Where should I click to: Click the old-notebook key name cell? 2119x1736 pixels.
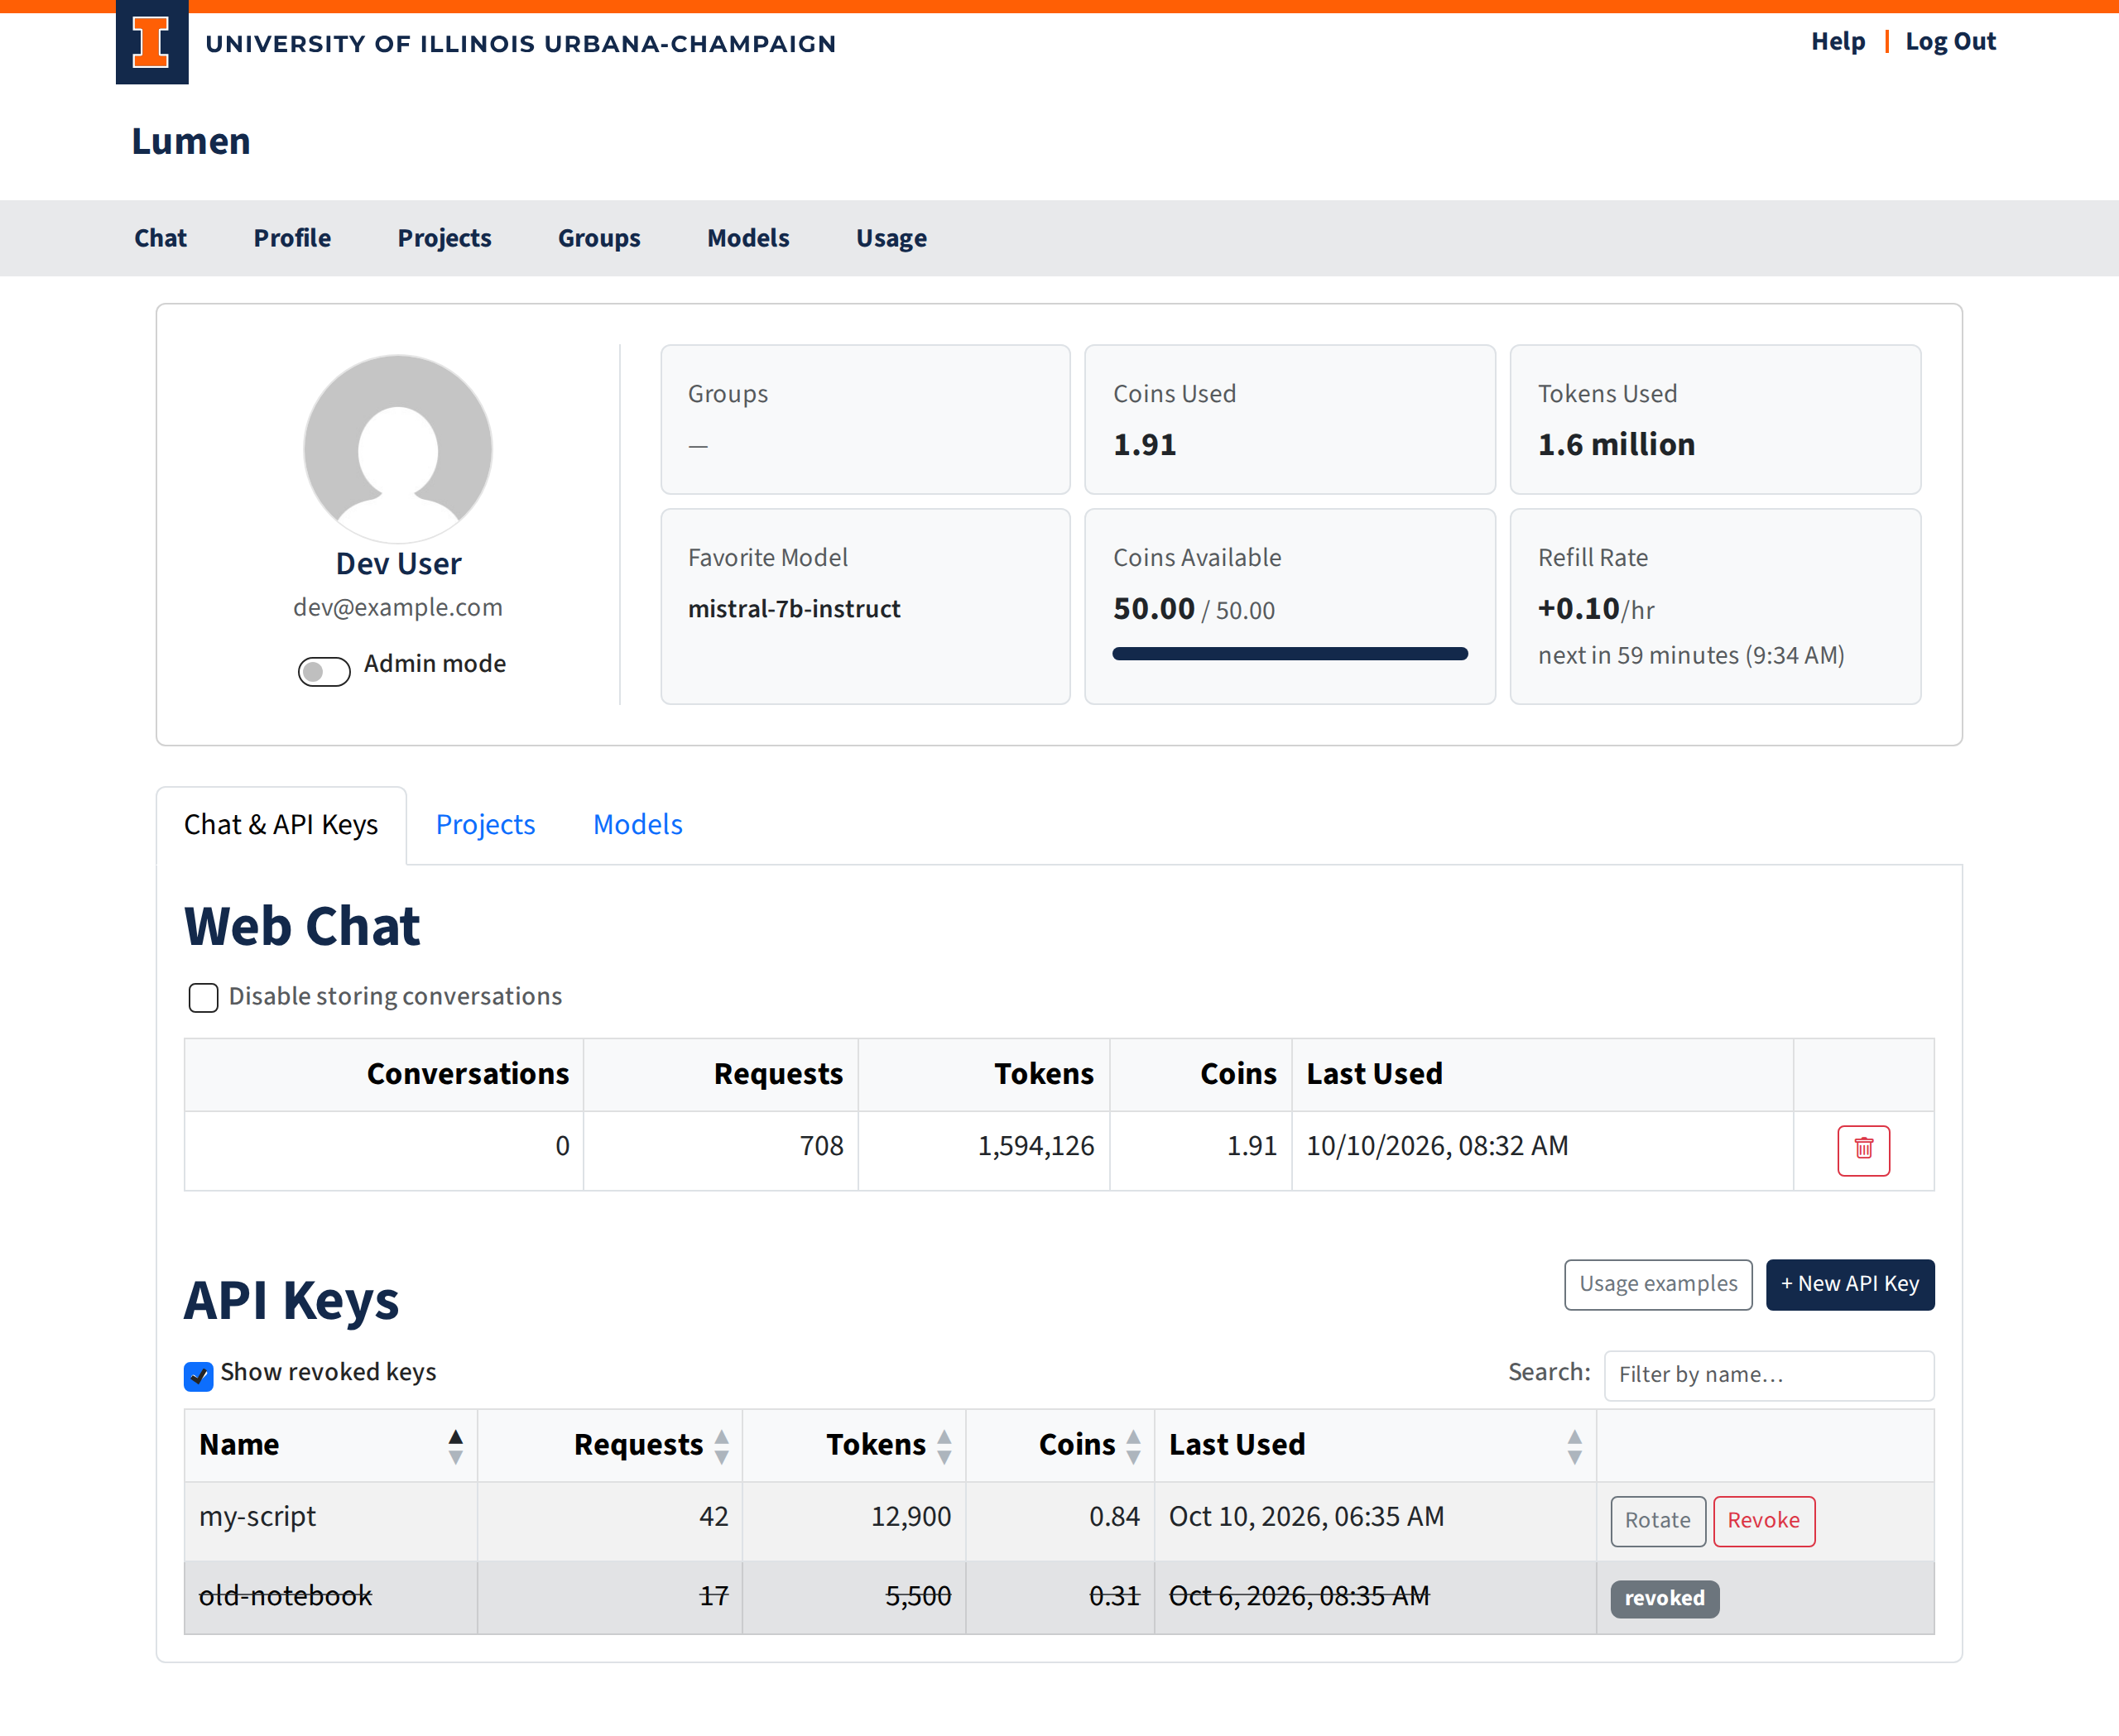[331, 1597]
